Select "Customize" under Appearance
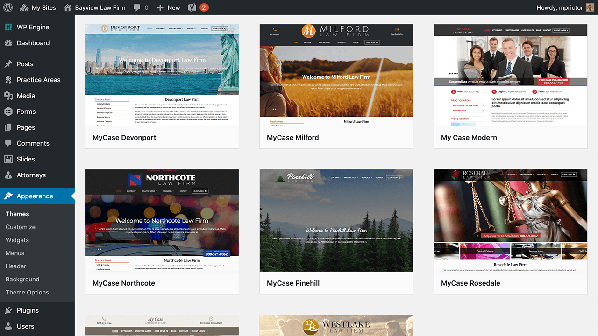Screen dimensions: 598x336 click(20, 227)
